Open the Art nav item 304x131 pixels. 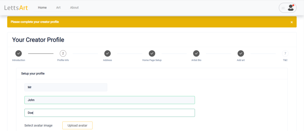point(58,7)
